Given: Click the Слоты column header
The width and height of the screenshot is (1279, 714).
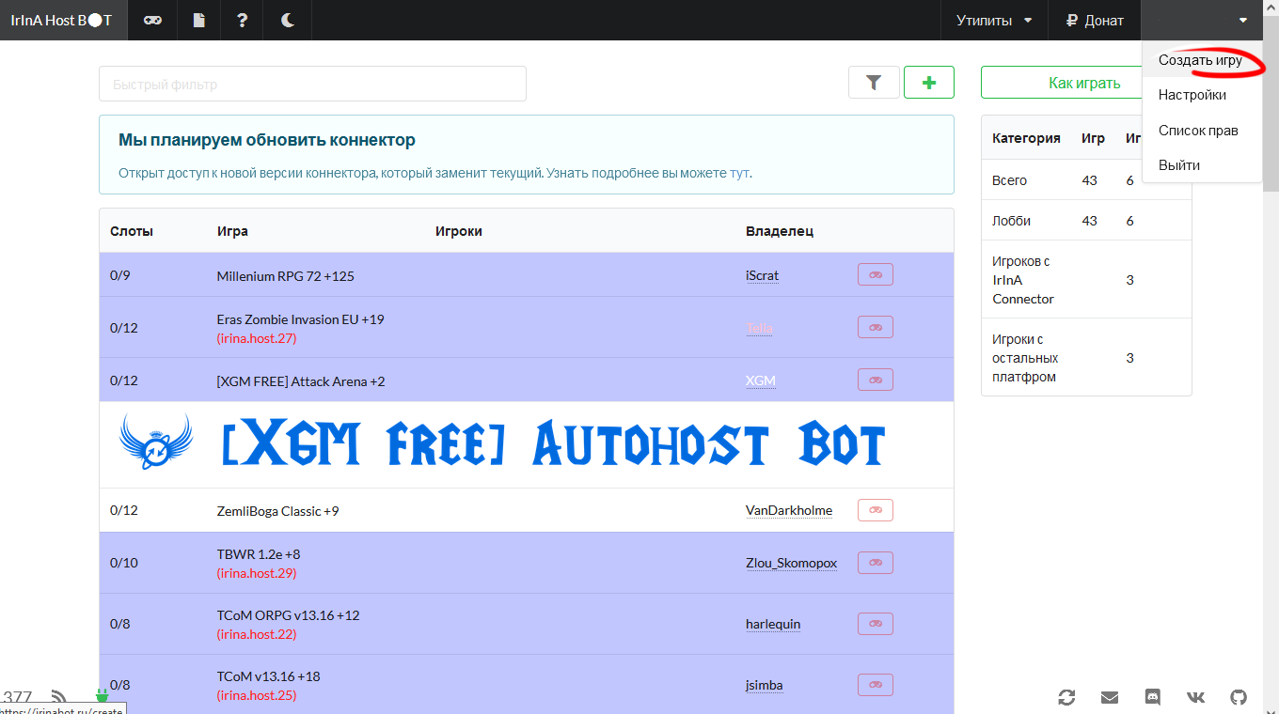Looking at the screenshot, I should tap(132, 231).
